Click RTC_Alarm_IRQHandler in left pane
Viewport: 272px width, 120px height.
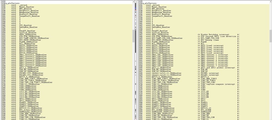coord(31,110)
